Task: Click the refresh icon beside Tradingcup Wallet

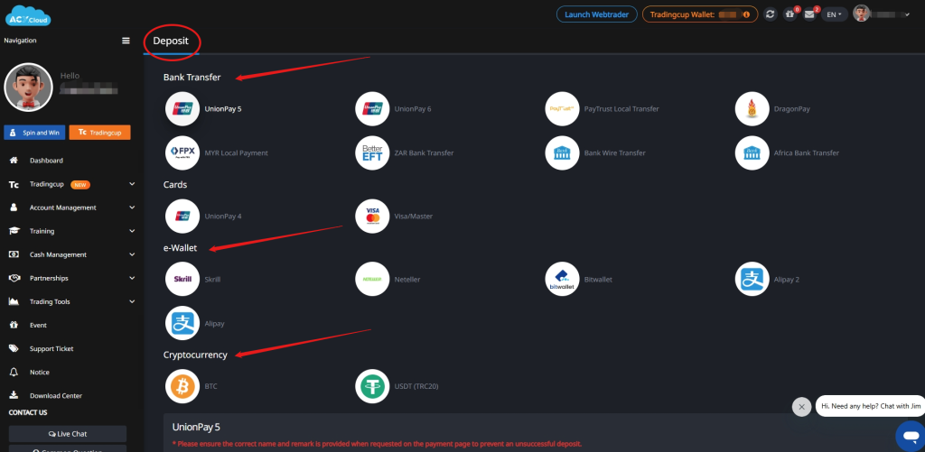Action: [770, 14]
